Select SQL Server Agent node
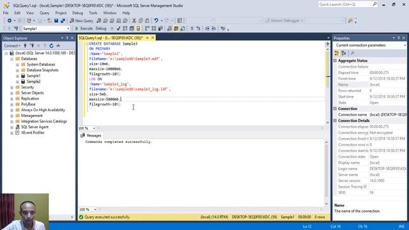This screenshot has width=409, height=230. [35, 127]
